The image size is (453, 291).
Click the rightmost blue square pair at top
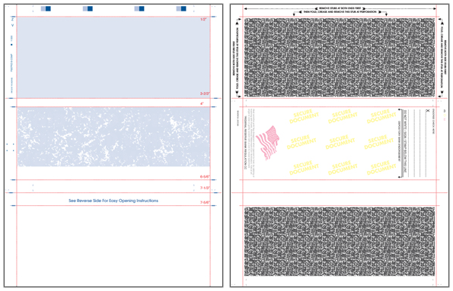point(181,8)
